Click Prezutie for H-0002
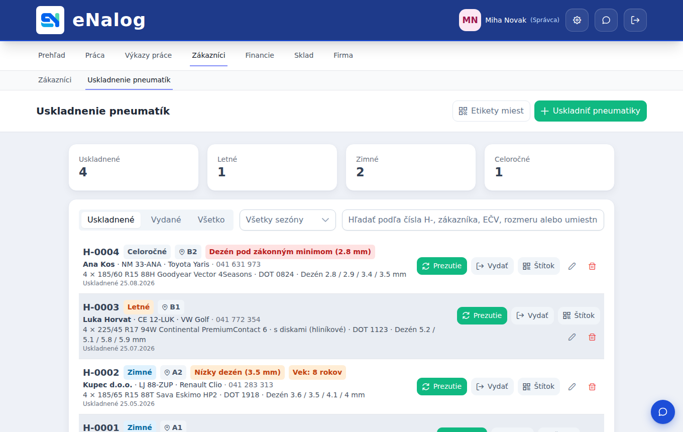683x432 pixels. 442,387
